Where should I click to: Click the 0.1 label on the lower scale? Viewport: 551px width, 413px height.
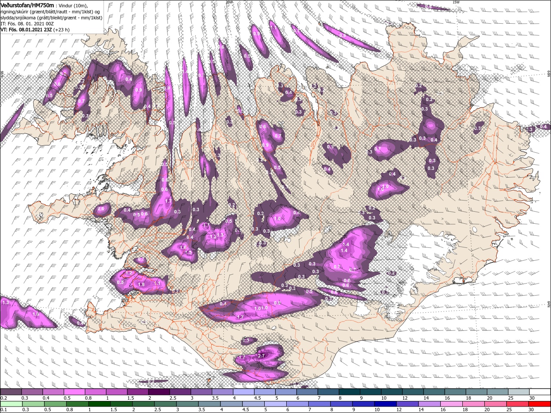3,410
